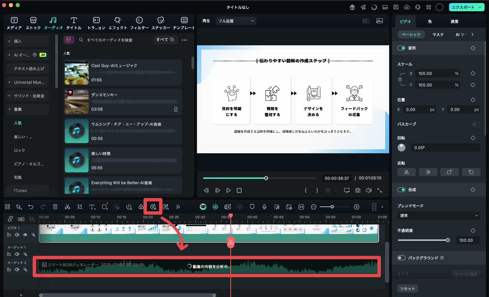Expand the Universal Mus... category
Screen dimensions: 489x297
(10, 82)
